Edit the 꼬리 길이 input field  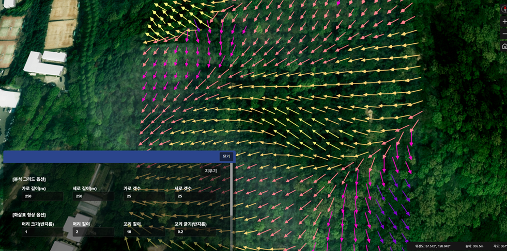[144, 231]
